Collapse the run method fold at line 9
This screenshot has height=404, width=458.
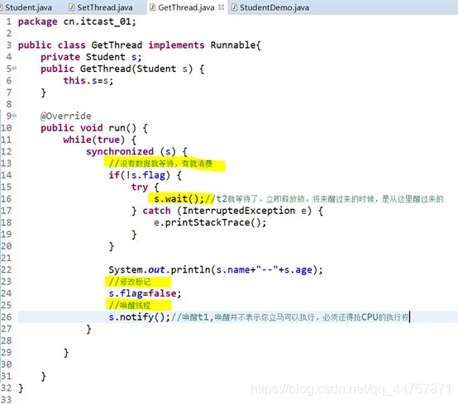[14, 116]
